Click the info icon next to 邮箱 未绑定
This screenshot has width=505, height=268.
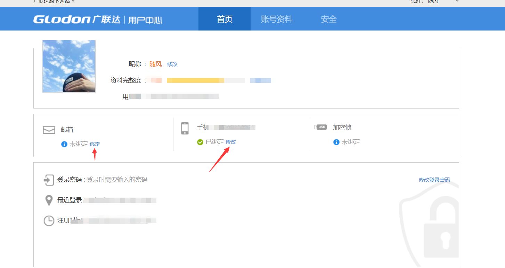click(x=64, y=144)
